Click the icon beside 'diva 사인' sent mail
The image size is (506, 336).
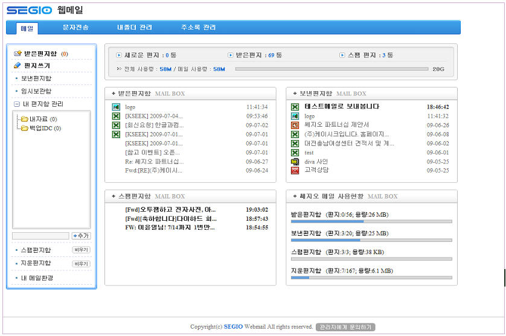295,162
